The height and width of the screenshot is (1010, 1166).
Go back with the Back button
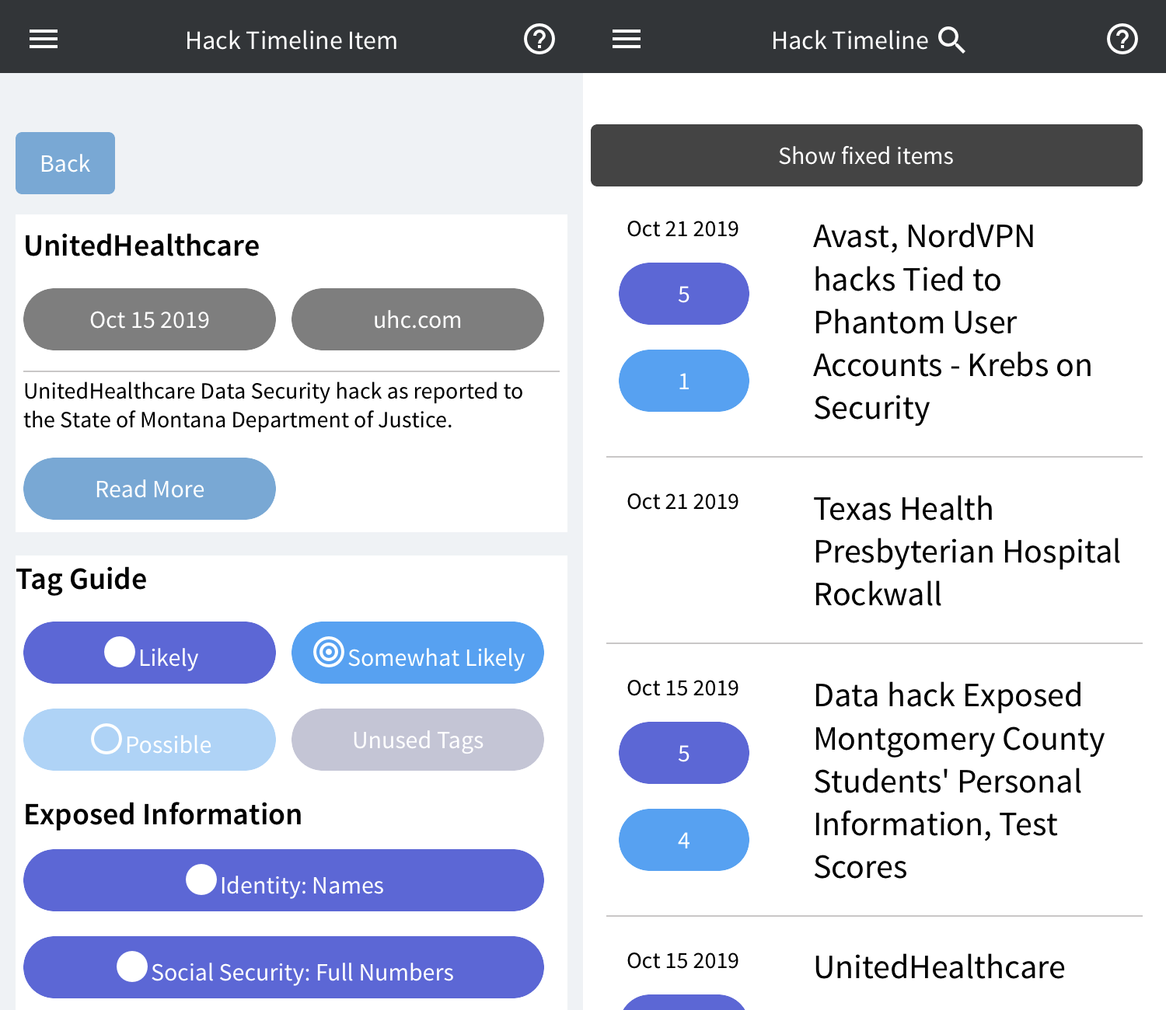(x=65, y=163)
